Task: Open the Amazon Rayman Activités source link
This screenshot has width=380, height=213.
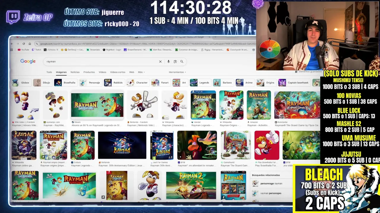Action: (259, 124)
